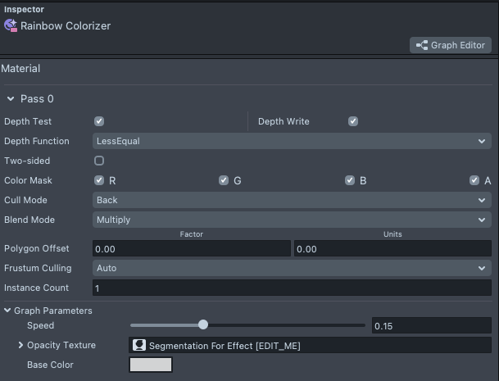Click the Polygon Offset Units field
The height and width of the screenshot is (381, 499).
392,248
